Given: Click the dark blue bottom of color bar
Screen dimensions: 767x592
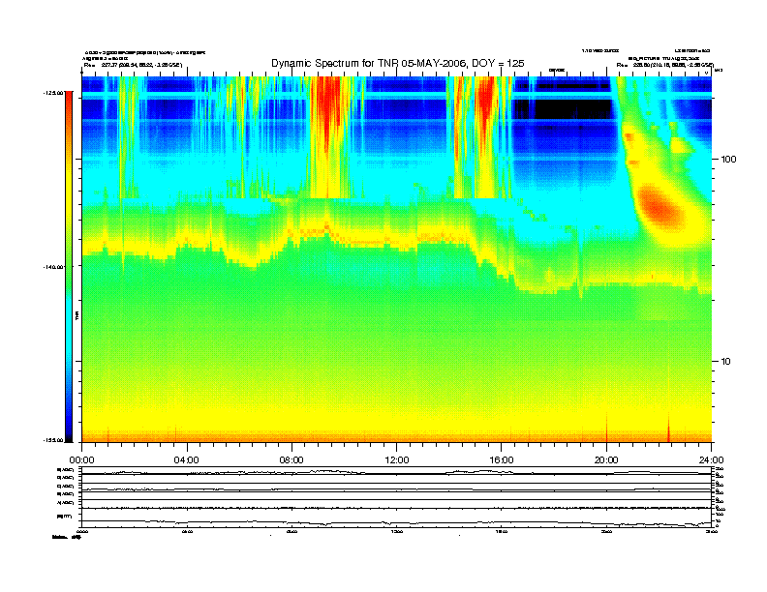Looking at the screenshot, I should [69, 429].
